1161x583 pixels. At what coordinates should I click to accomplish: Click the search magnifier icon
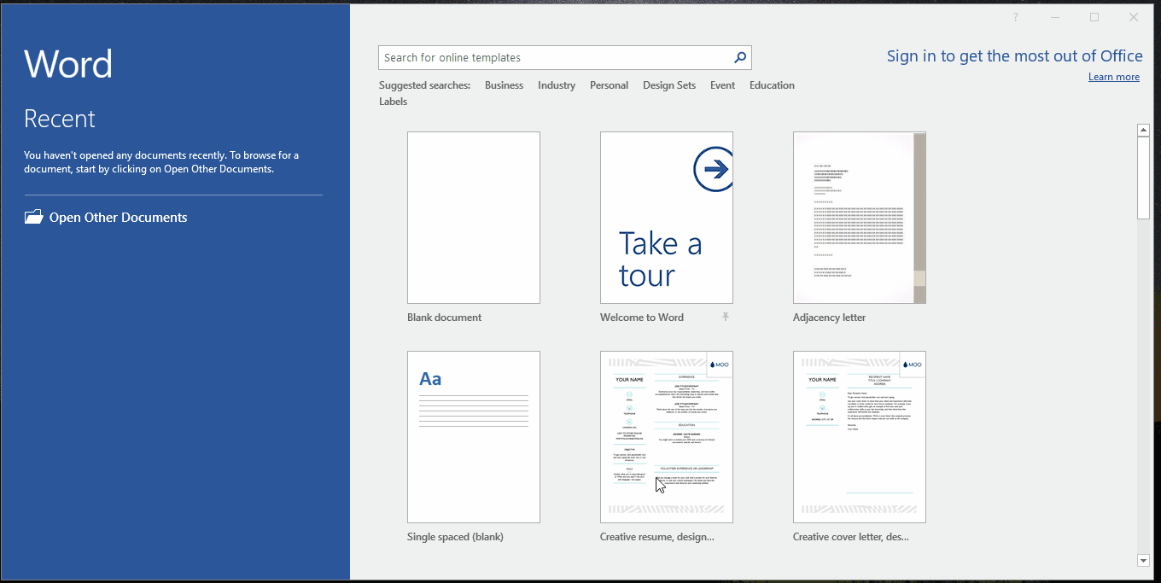point(740,58)
